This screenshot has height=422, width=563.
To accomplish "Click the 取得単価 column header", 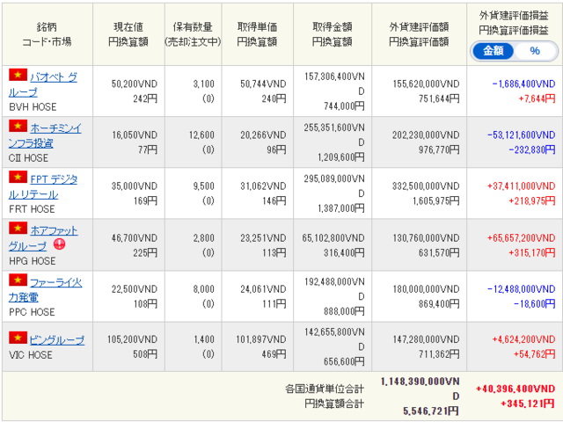I will pyautogui.click(x=257, y=34).
